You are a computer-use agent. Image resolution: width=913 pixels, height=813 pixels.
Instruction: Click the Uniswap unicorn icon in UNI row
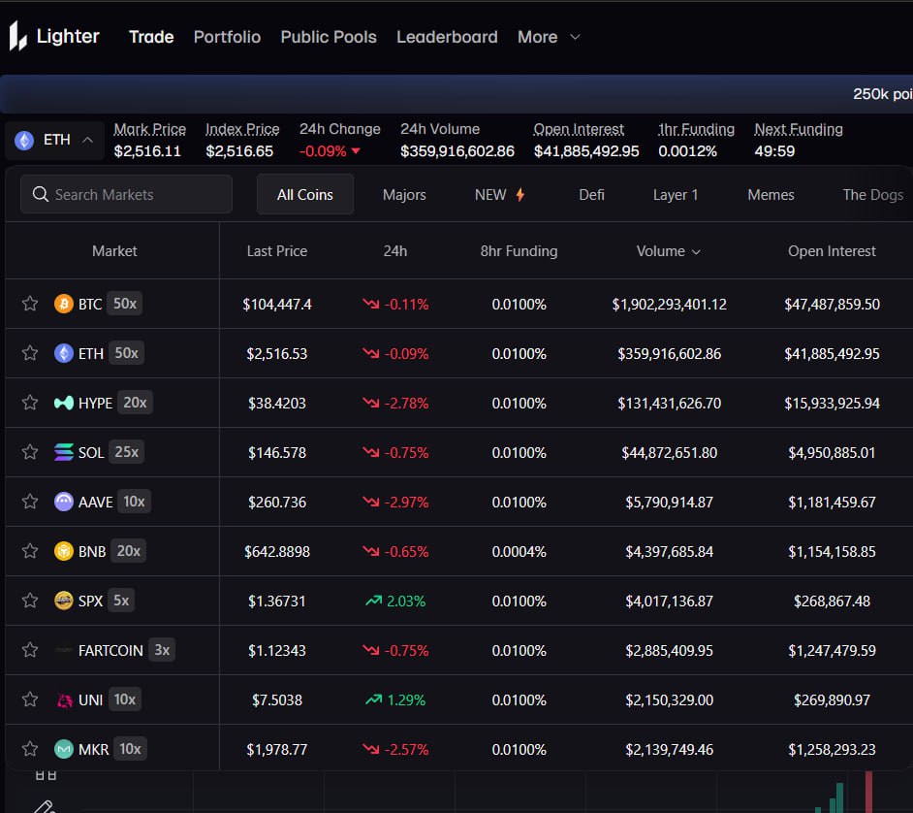click(x=63, y=699)
